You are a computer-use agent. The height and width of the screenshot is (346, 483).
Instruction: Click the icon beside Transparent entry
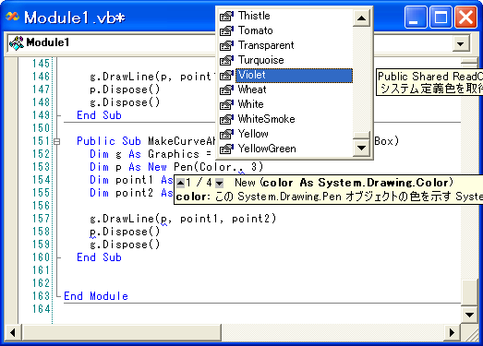[x=226, y=45]
